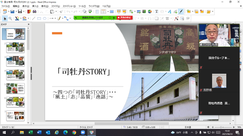Click the Insert Audio or Video icon
Viewport: 243px width, 136px height.
coord(144,12)
